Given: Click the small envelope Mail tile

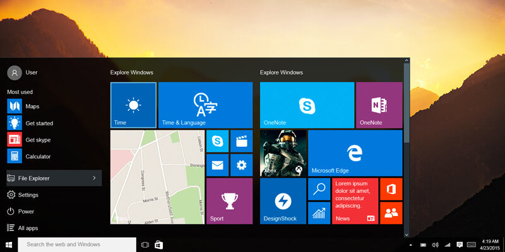Looking at the screenshot, I should 217,165.
